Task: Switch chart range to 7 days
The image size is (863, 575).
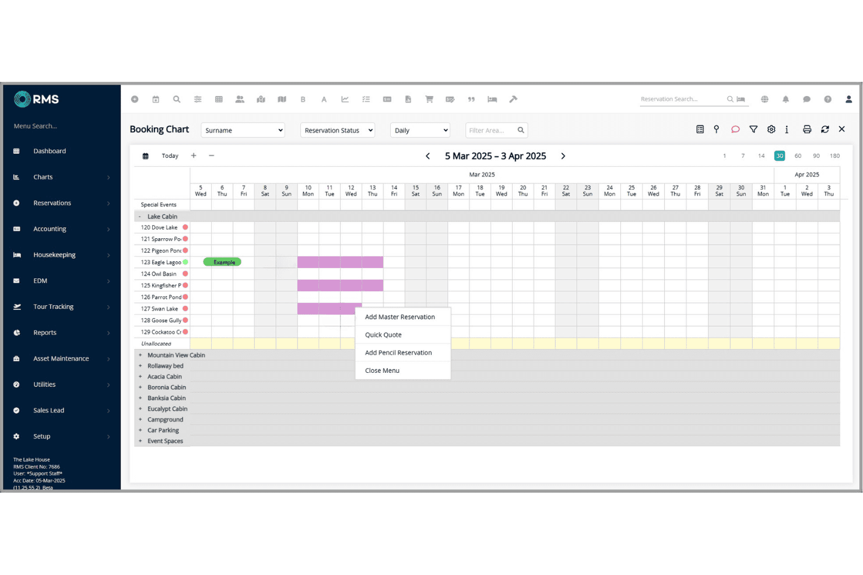Action: pyautogui.click(x=743, y=156)
